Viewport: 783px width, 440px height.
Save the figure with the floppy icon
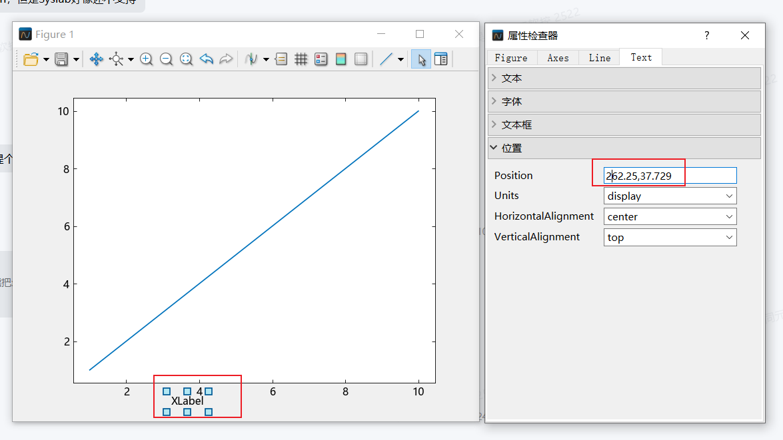coord(61,59)
